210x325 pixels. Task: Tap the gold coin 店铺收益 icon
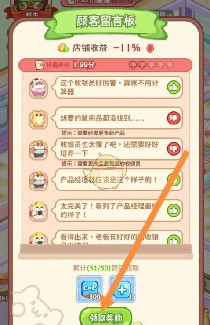pyautogui.click(x=63, y=48)
